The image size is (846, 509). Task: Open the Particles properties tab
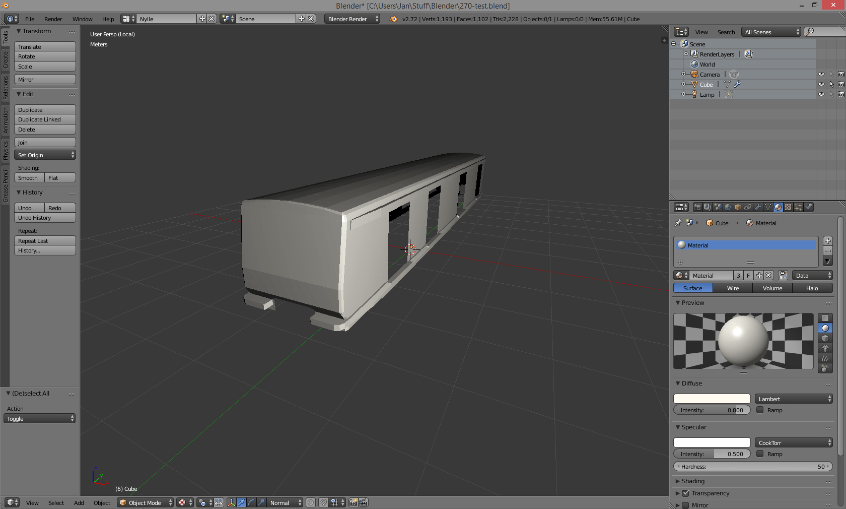(798, 207)
